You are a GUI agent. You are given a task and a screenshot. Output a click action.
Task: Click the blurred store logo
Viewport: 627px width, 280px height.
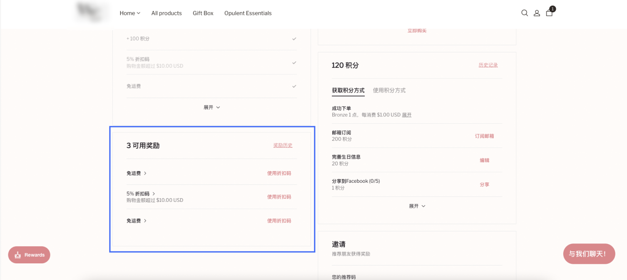point(93,12)
